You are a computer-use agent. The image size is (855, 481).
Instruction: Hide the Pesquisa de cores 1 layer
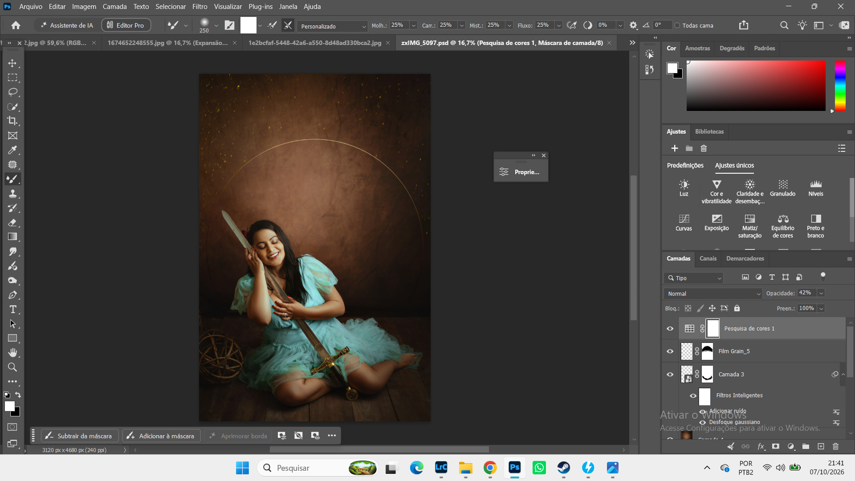coord(670,329)
